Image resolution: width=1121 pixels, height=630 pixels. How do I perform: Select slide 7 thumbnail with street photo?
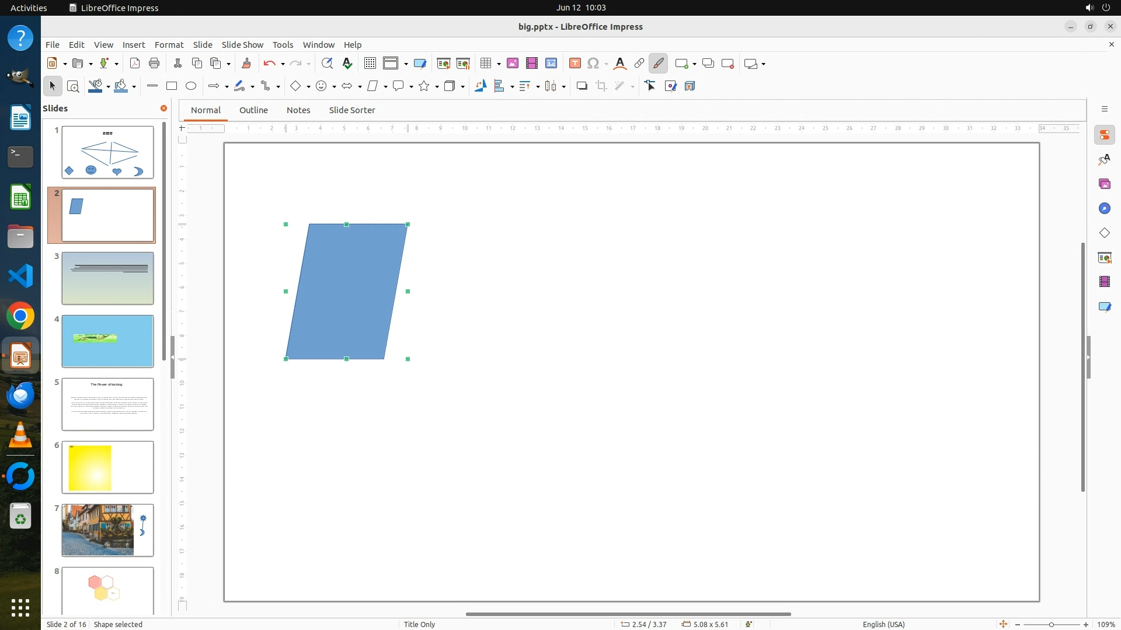pos(107,530)
